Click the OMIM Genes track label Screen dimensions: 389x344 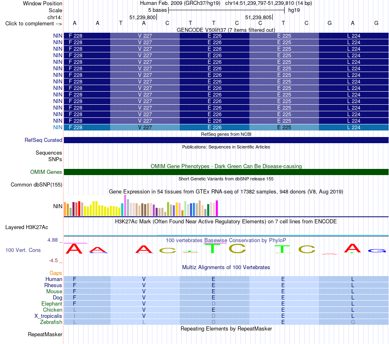(x=46, y=172)
